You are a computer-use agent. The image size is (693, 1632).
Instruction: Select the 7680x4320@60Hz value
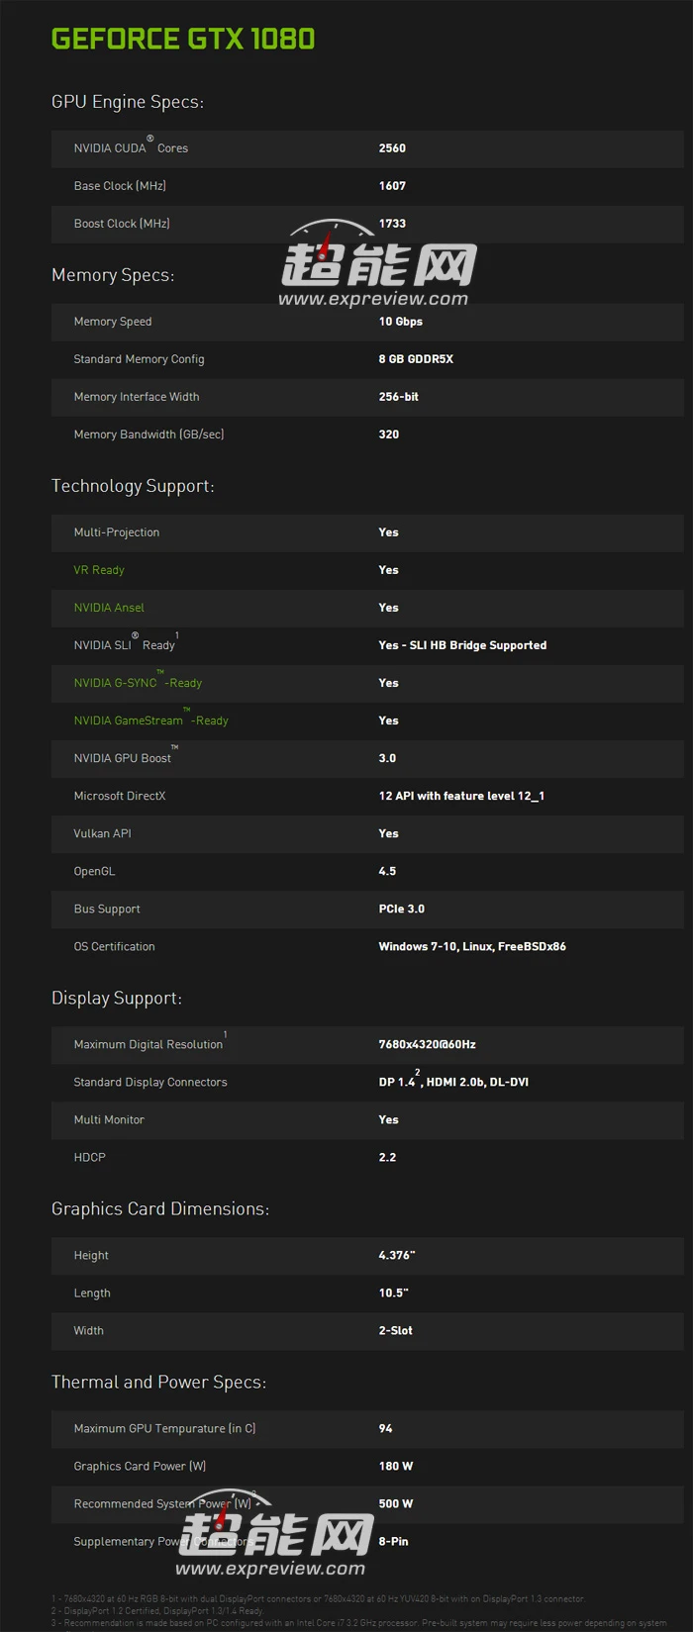click(x=427, y=1044)
